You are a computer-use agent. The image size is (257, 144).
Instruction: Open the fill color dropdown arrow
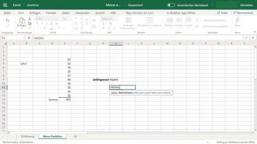coord(47,28)
